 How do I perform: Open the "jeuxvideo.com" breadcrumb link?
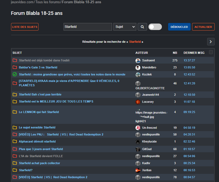pyautogui.click(x=22, y=2)
